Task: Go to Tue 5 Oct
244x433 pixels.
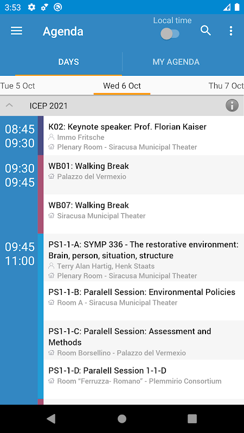Action: pos(18,86)
